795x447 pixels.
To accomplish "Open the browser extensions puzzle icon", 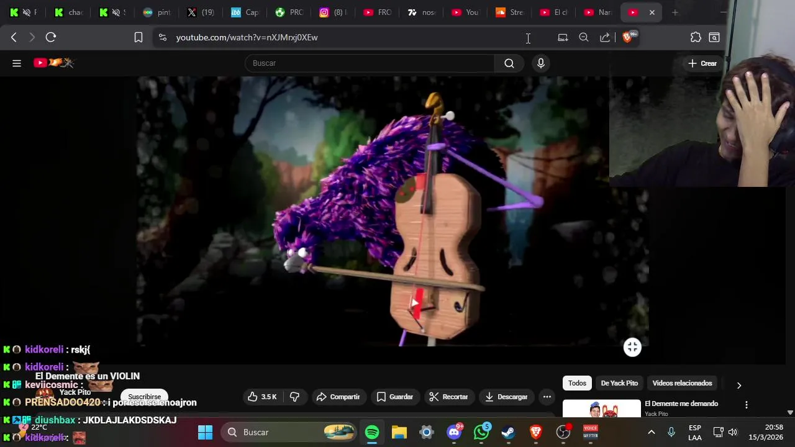I will [x=696, y=37].
